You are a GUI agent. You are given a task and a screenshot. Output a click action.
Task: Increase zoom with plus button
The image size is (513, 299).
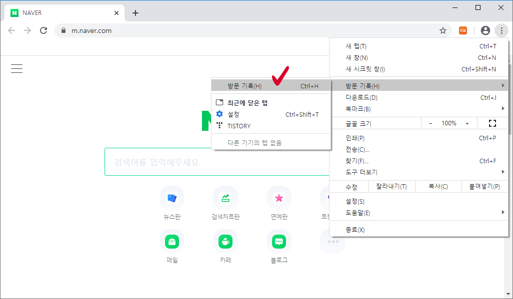467,123
